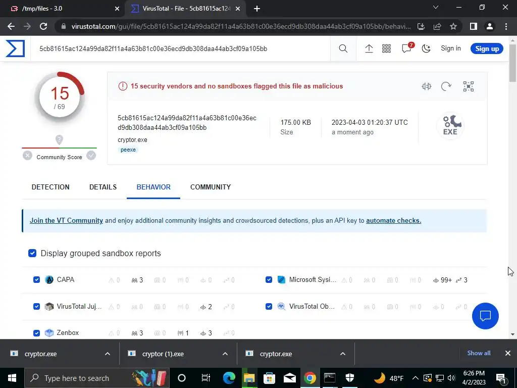Click the reanalyze file icon

coord(446,86)
